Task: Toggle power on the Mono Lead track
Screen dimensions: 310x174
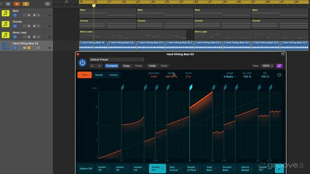Action: pos(15,37)
